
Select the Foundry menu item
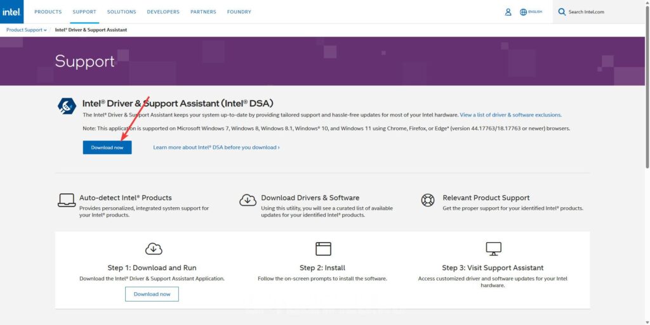(239, 12)
